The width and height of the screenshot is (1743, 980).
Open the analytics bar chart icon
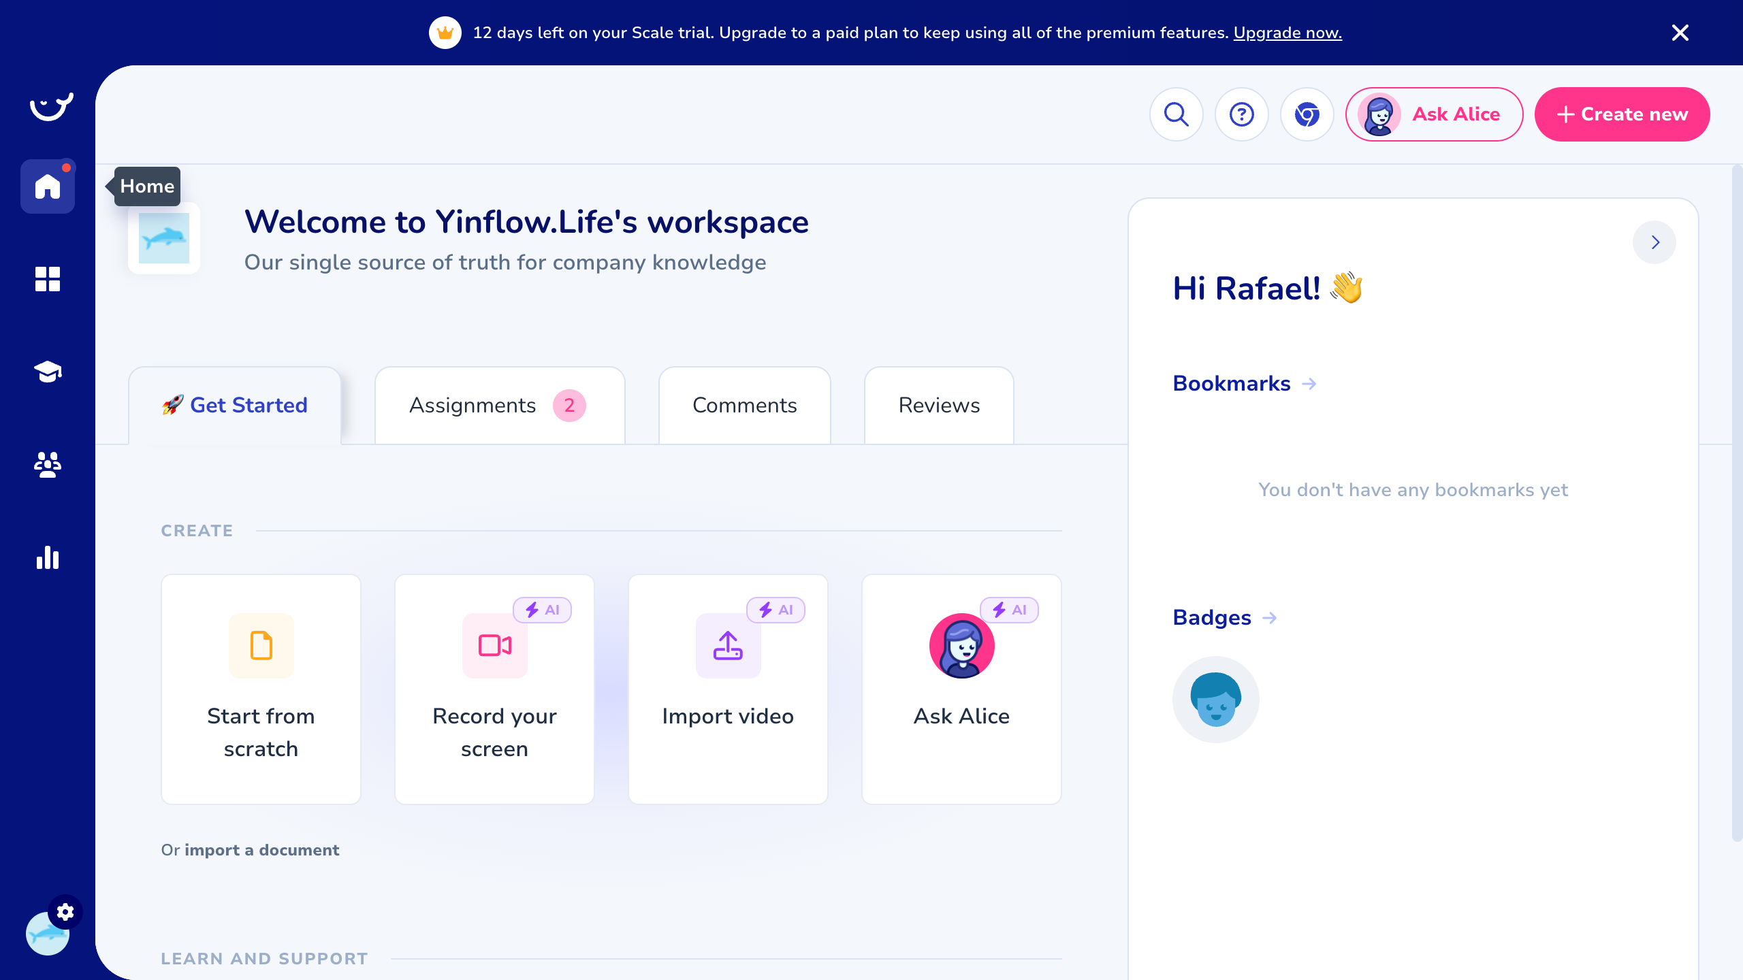pos(48,557)
